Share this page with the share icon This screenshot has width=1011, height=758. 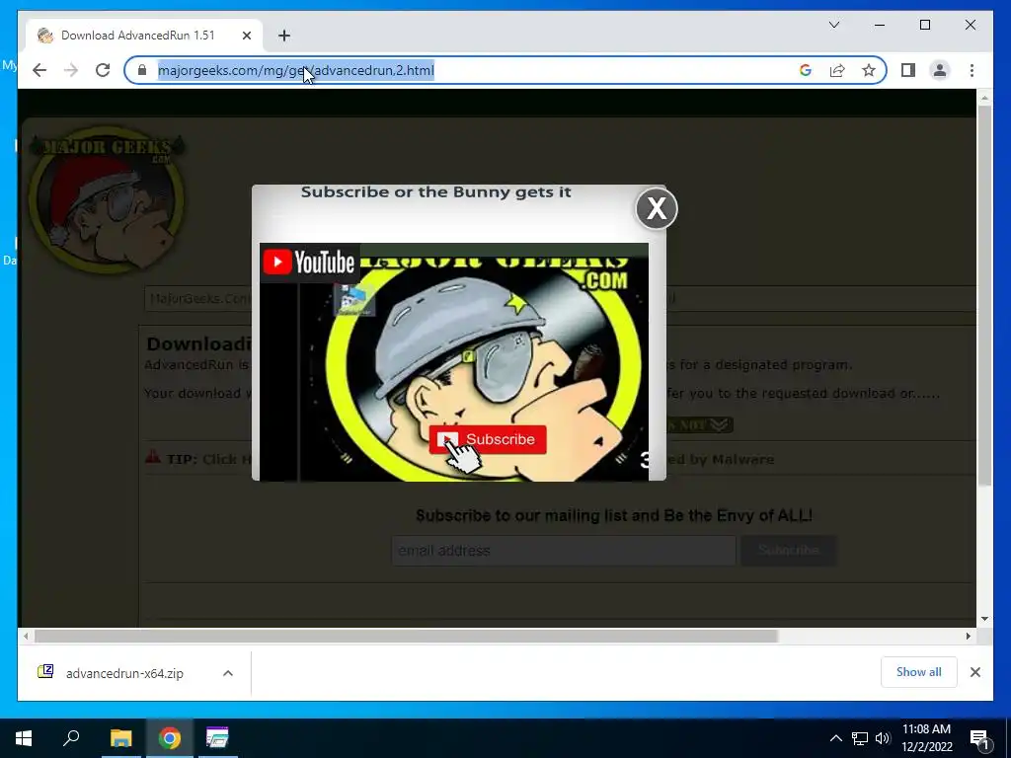coord(837,70)
